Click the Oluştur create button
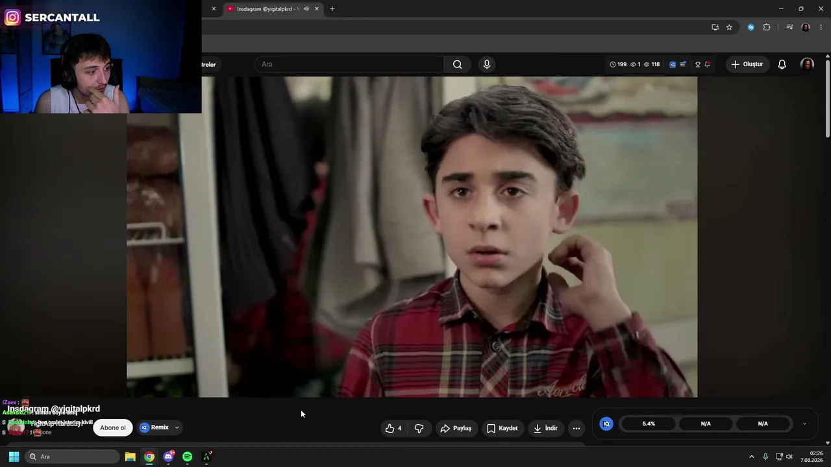 [x=747, y=64]
